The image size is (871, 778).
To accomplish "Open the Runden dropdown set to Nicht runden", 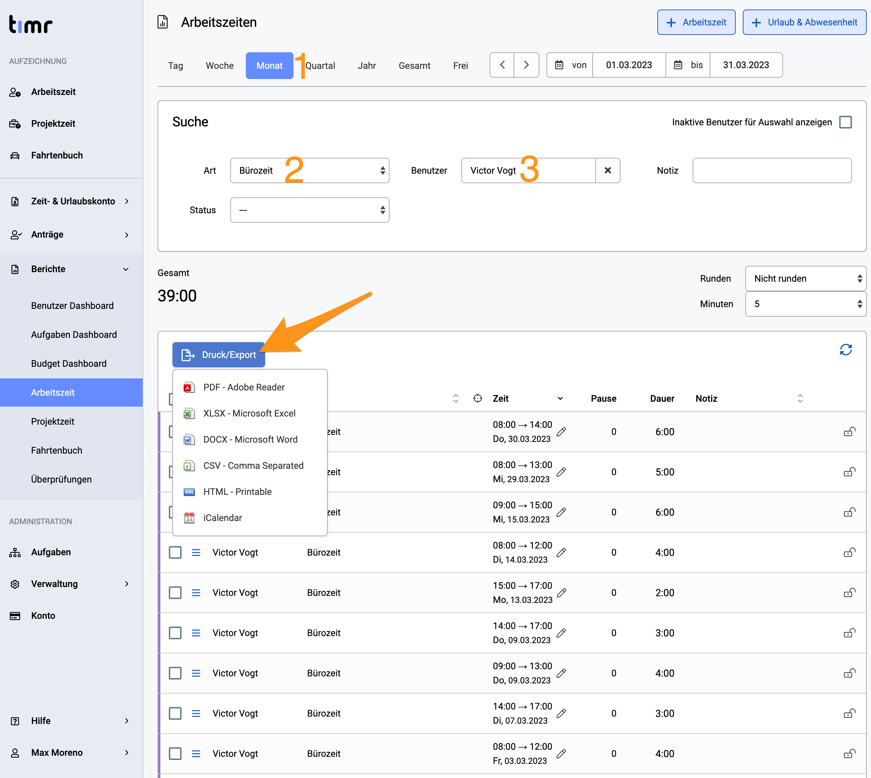I will [x=806, y=279].
